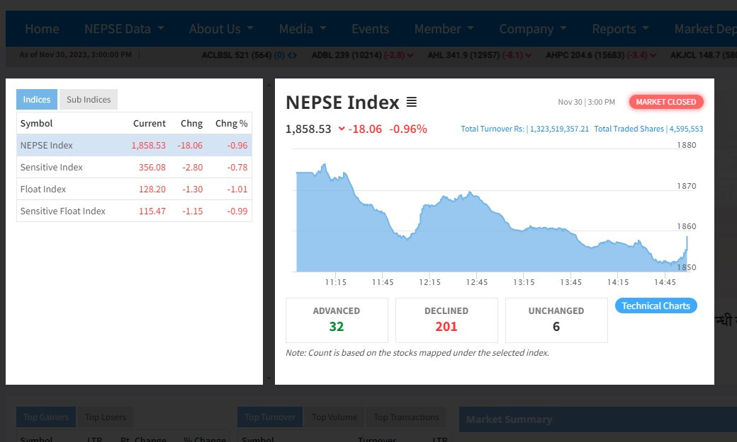Screen dimensions: 737x442
Task: Click the UNCHANGED 6 count box
Action: [x=556, y=320]
